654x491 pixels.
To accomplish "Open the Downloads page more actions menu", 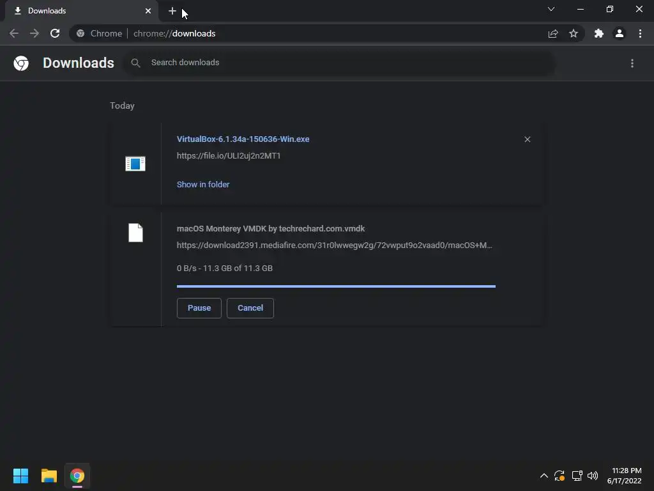I will pos(632,63).
